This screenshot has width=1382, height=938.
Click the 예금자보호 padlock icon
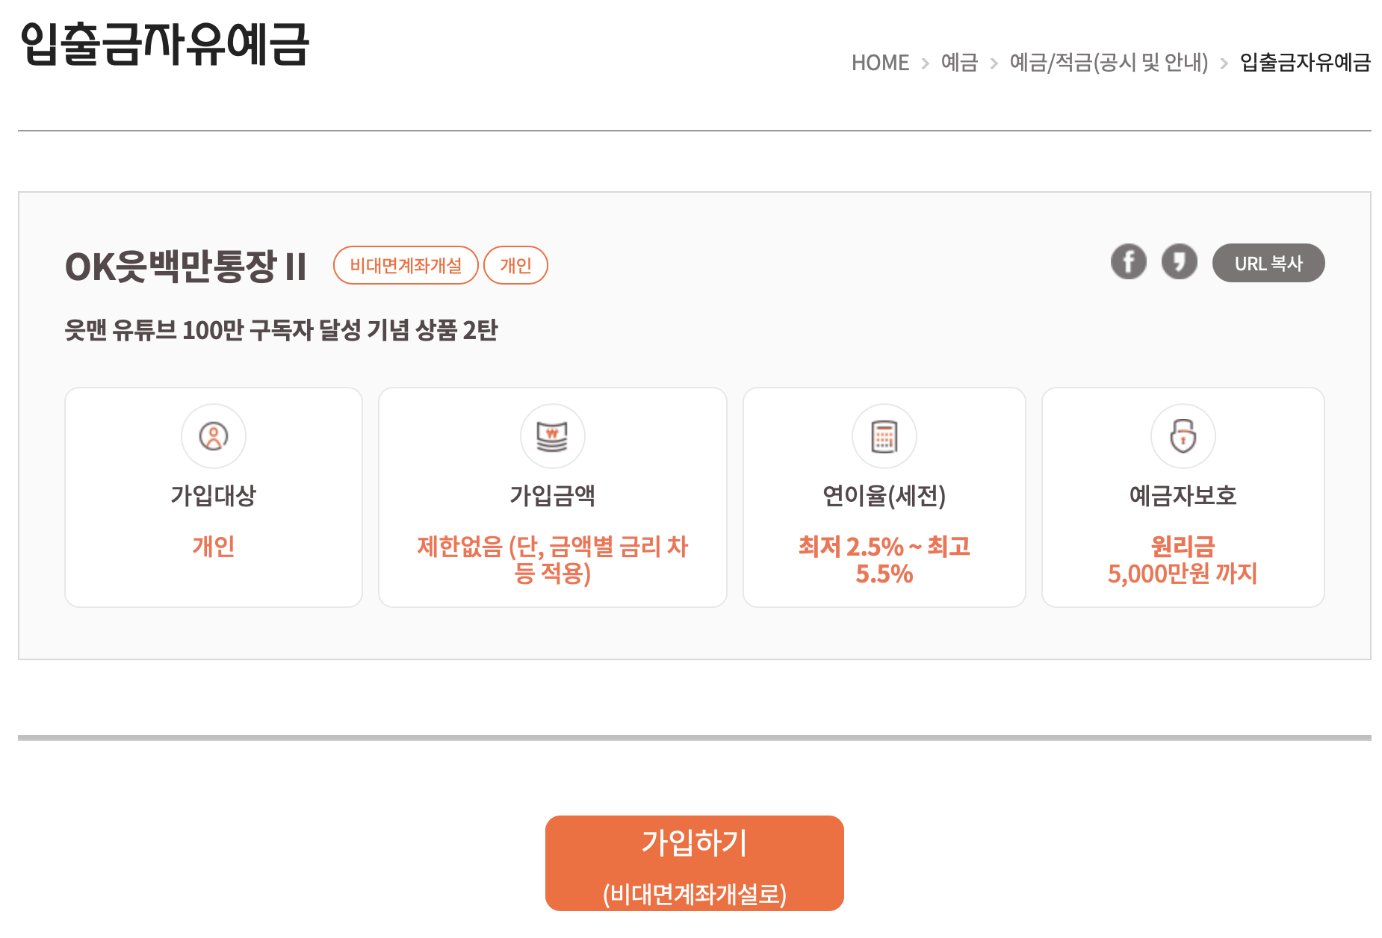point(1183,436)
